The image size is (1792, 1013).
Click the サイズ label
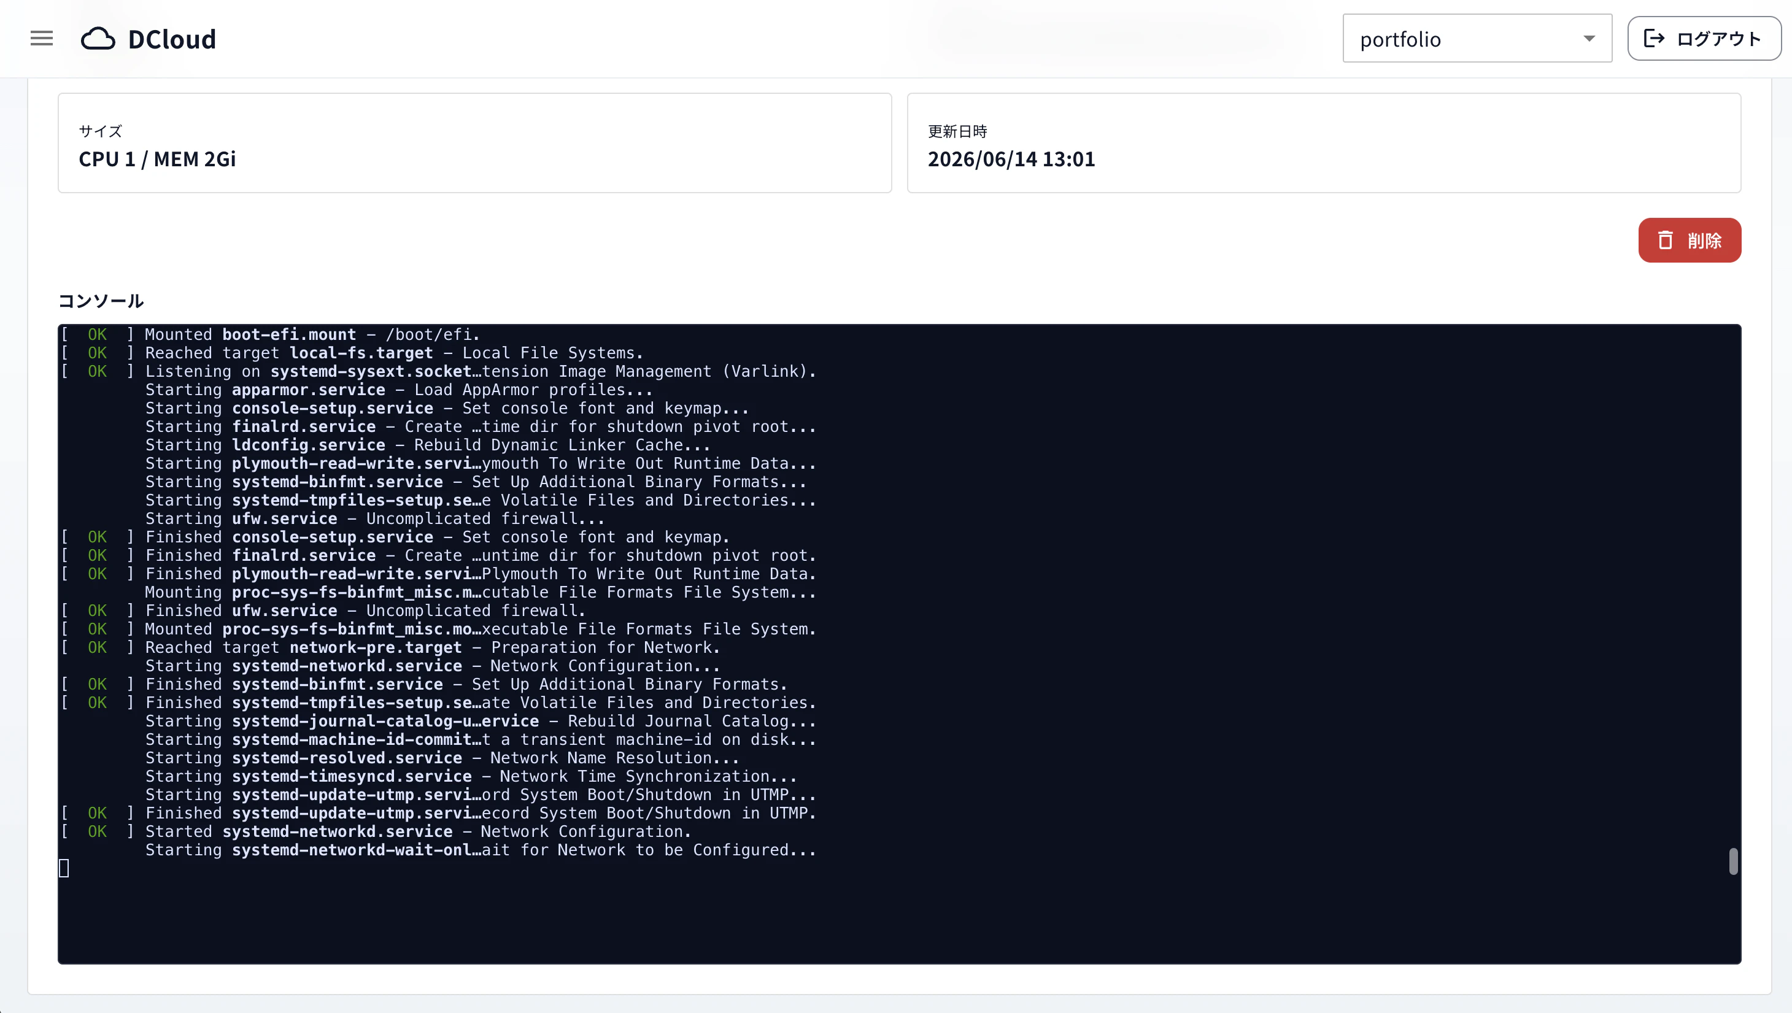coord(100,131)
